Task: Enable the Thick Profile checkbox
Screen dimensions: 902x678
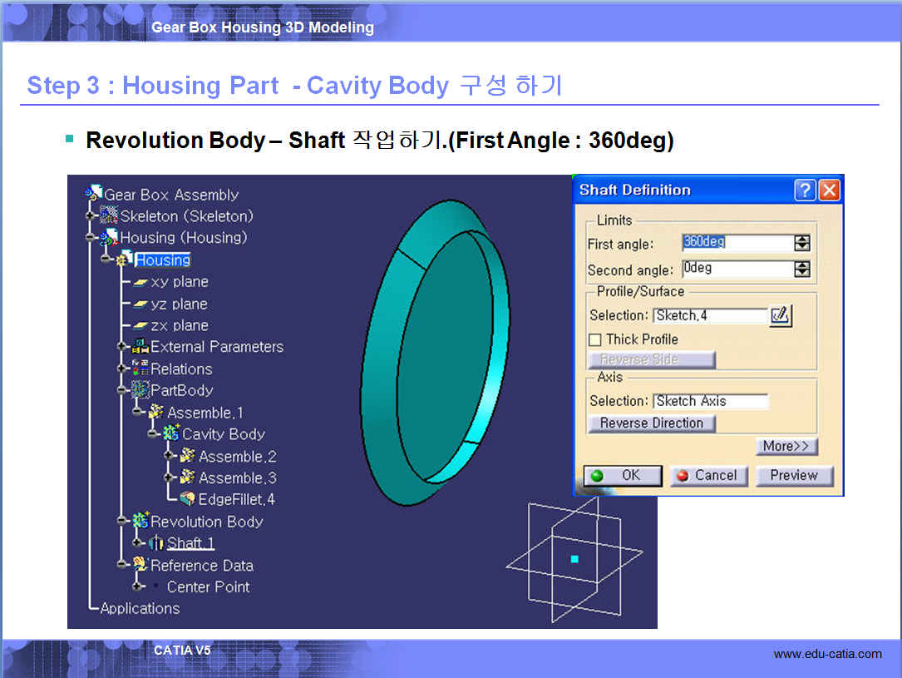Action: tap(595, 339)
